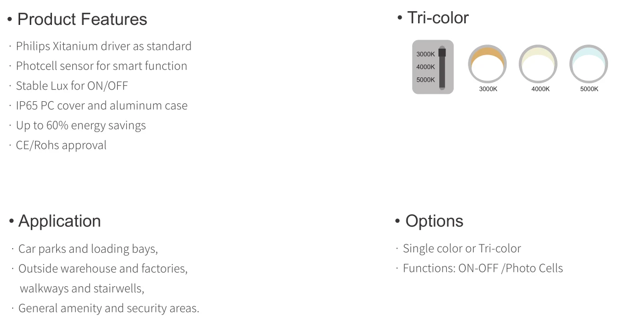Viewport: 617px width, 316px height.
Task: Click the Application heading
Action: point(59,221)
